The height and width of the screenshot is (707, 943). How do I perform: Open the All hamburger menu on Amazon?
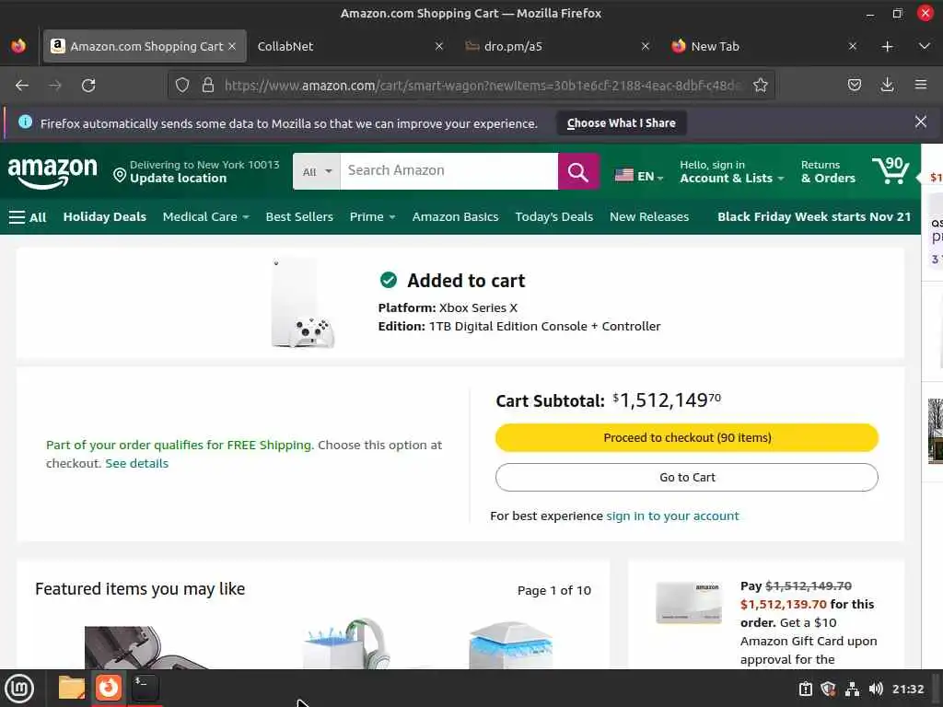(28, 217)
